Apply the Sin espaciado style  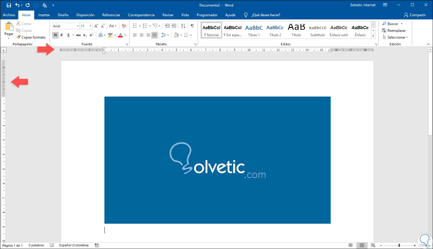click(x=233, y=30)
